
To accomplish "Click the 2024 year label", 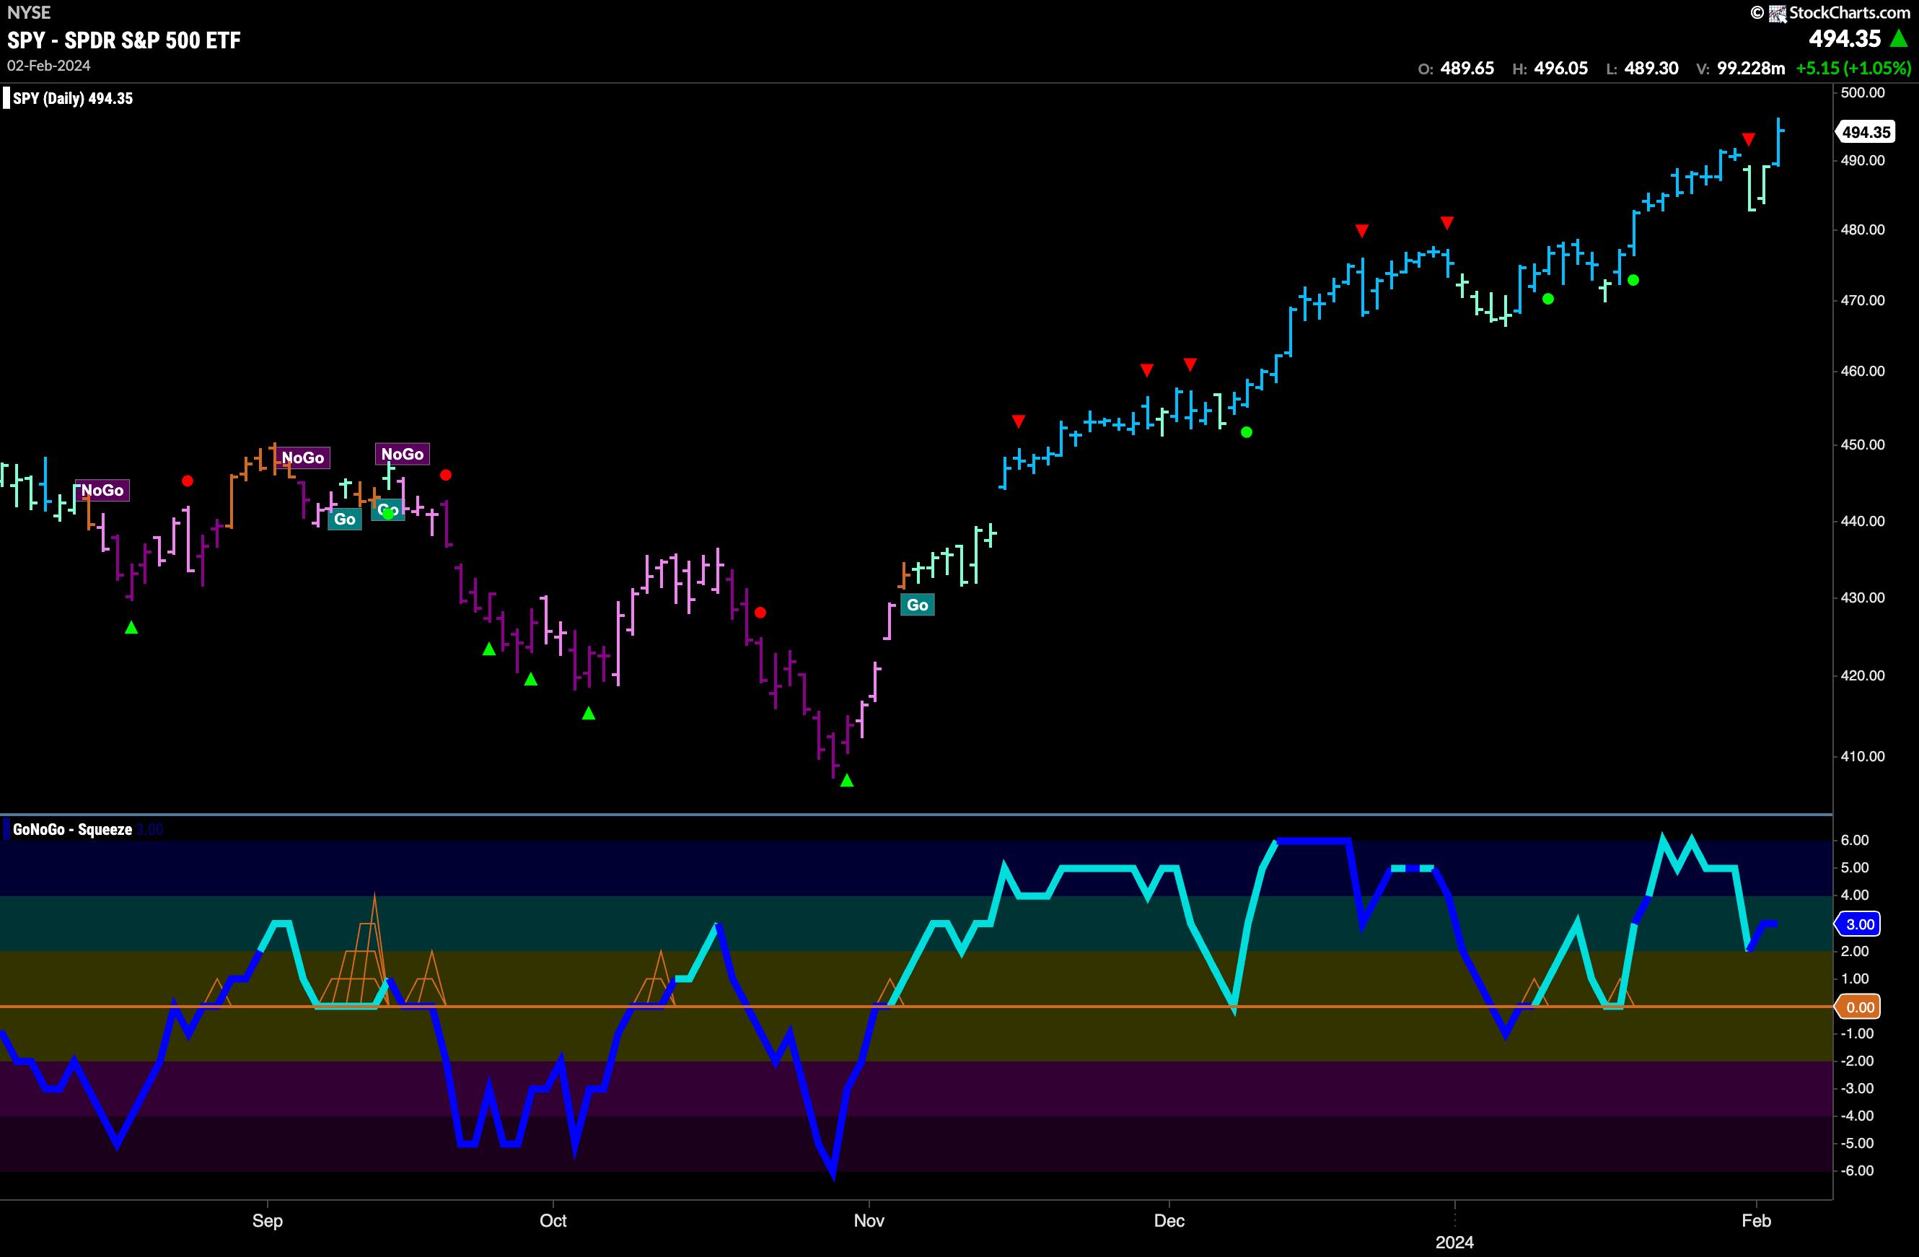I will (x=1454, y=1243).
